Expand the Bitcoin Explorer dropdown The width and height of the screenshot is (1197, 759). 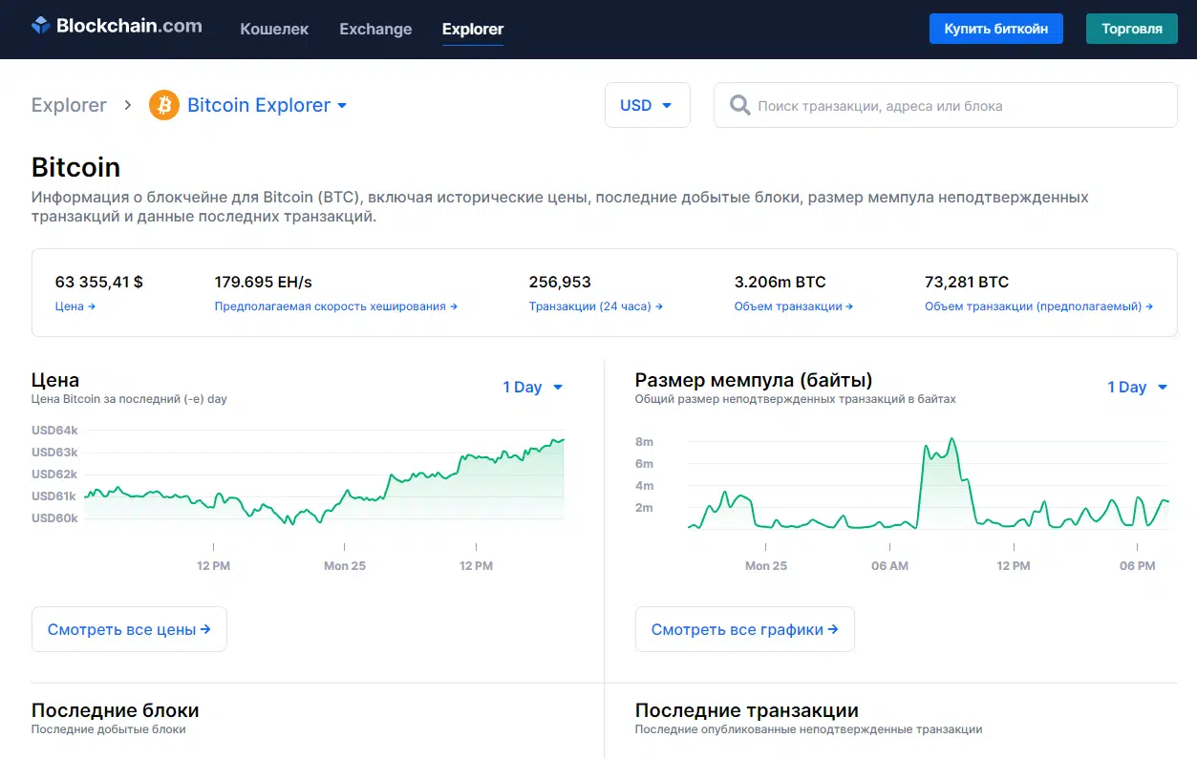tap(267, 105)
